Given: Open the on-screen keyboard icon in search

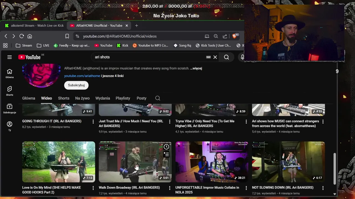Looking at the screenshot, I should click(208, 57).
